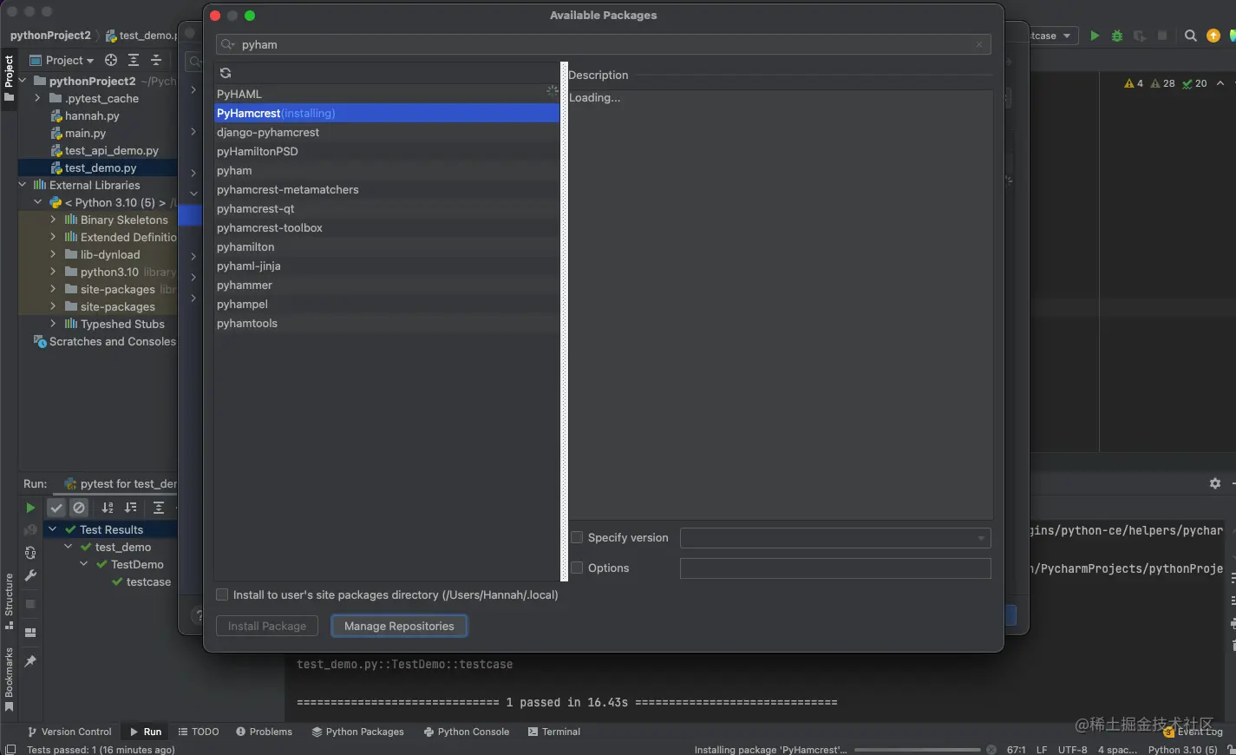This screenshot has width=1236, height=755.
Task: Reload the package list in Available Packages
Action: click(226, 74)
